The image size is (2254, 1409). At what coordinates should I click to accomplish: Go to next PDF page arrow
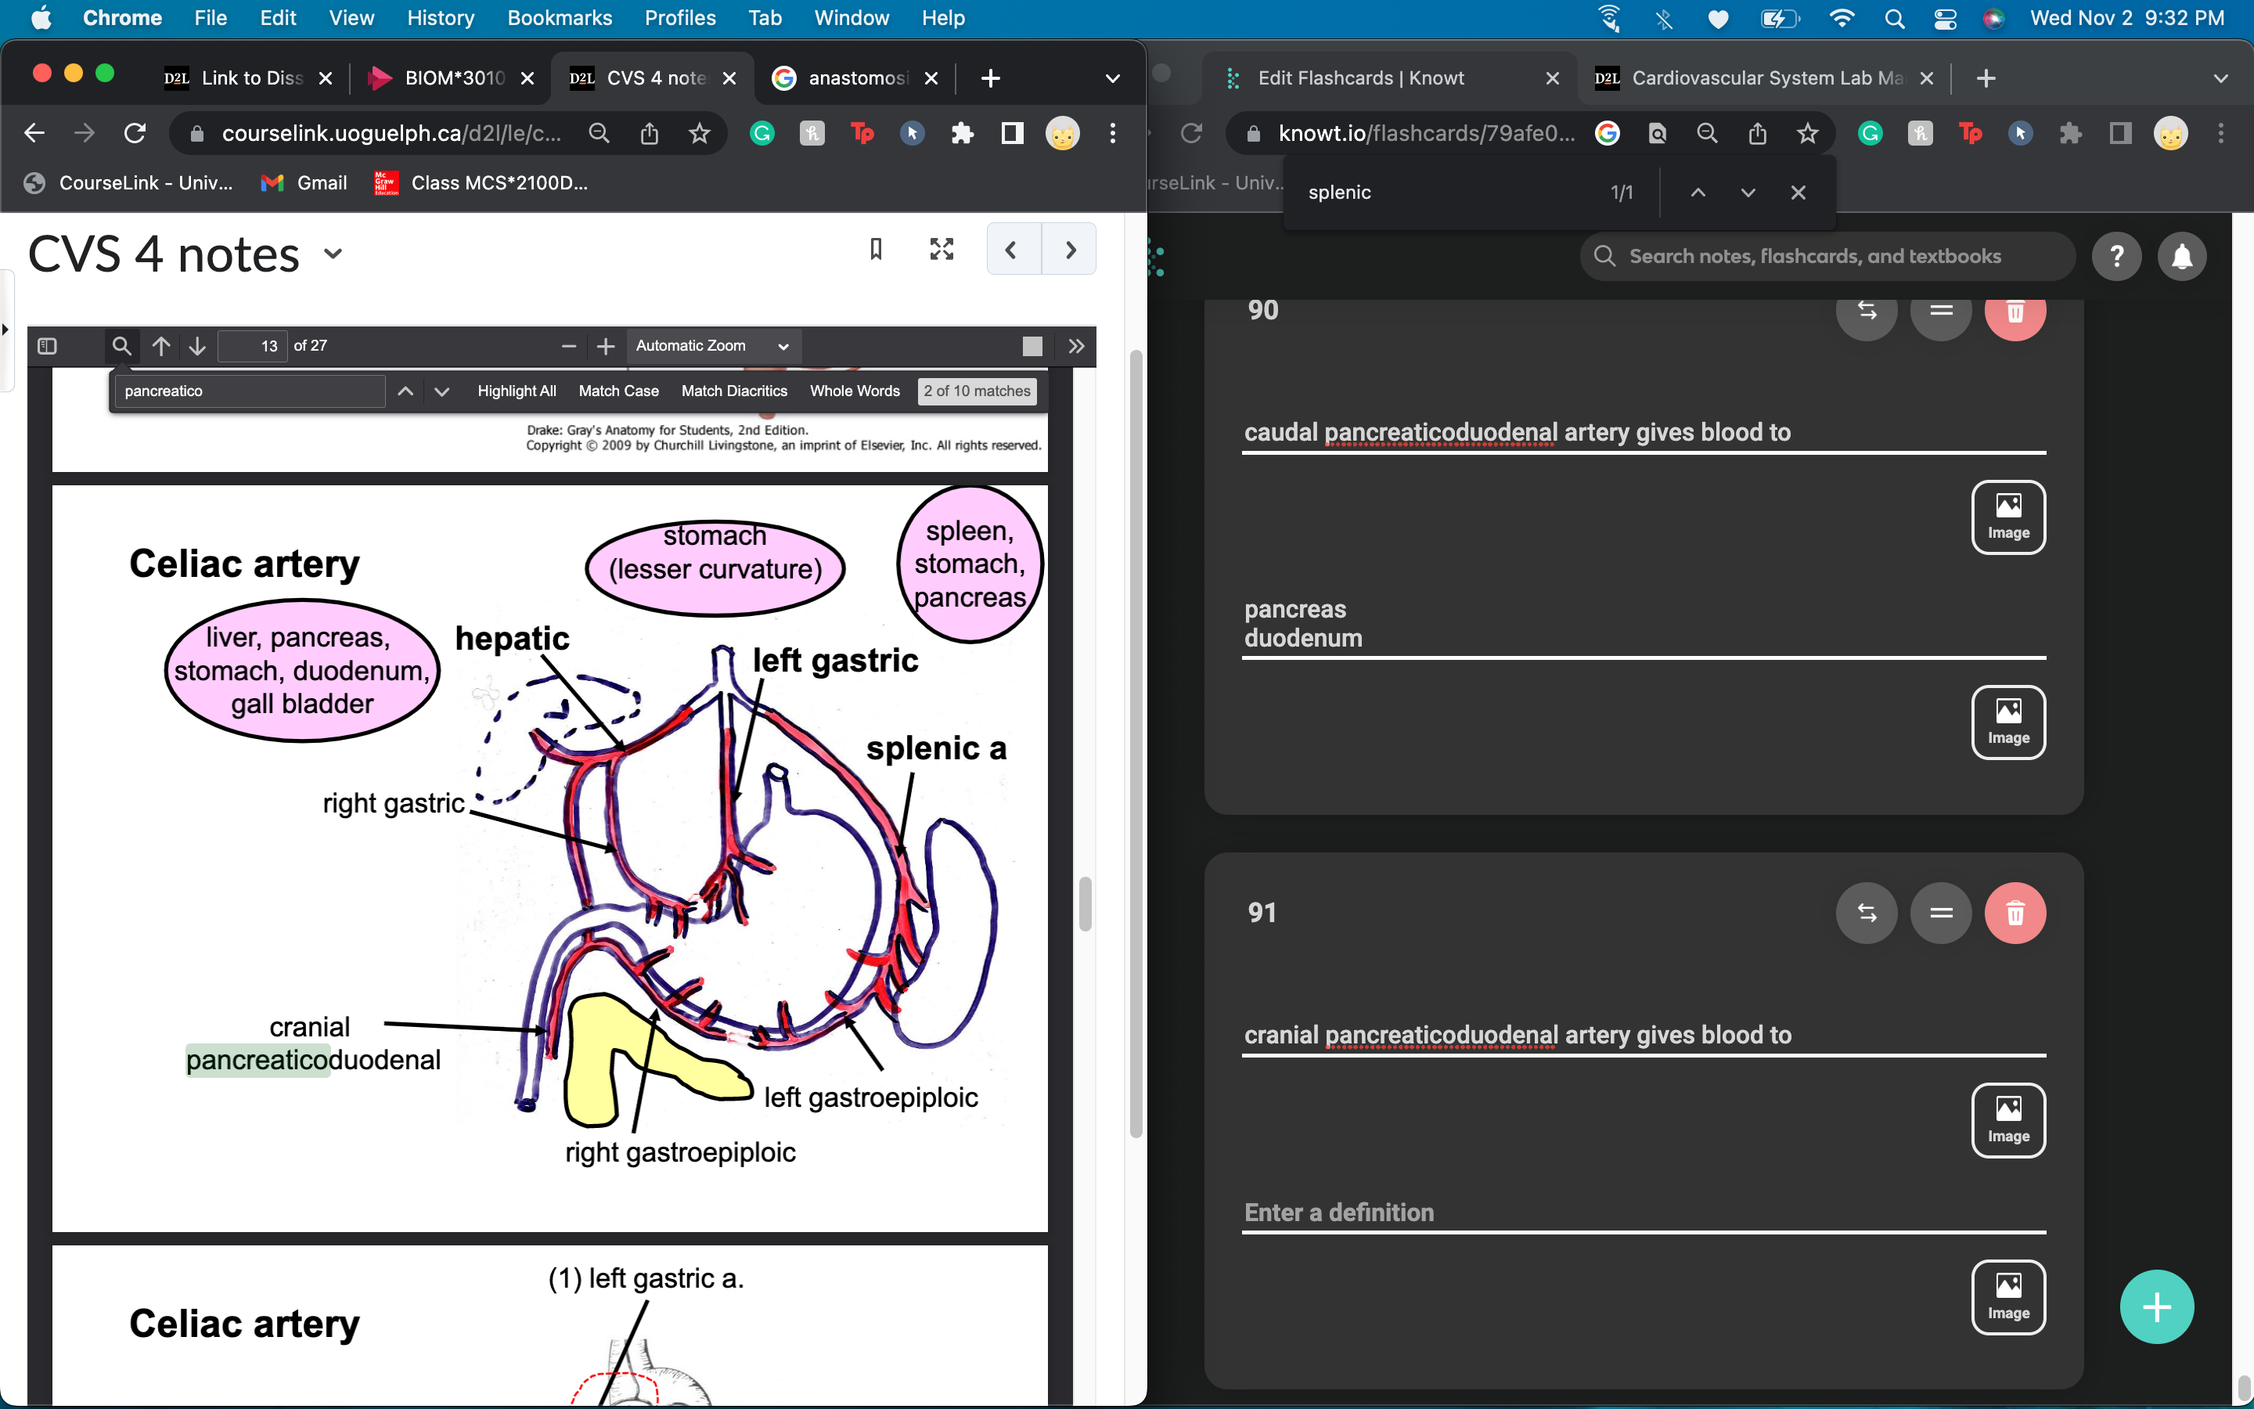196,346
